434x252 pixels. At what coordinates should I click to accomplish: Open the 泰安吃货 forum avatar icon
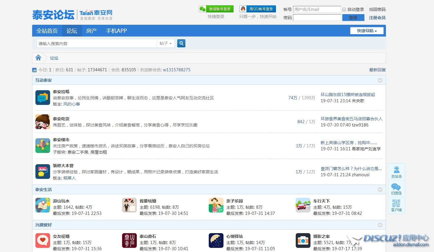(43, 122)
